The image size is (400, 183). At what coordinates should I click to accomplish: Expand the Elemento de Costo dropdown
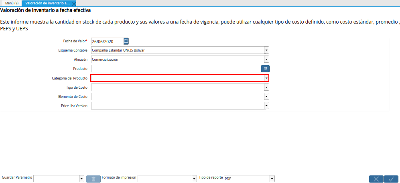[x=266, y=97]
